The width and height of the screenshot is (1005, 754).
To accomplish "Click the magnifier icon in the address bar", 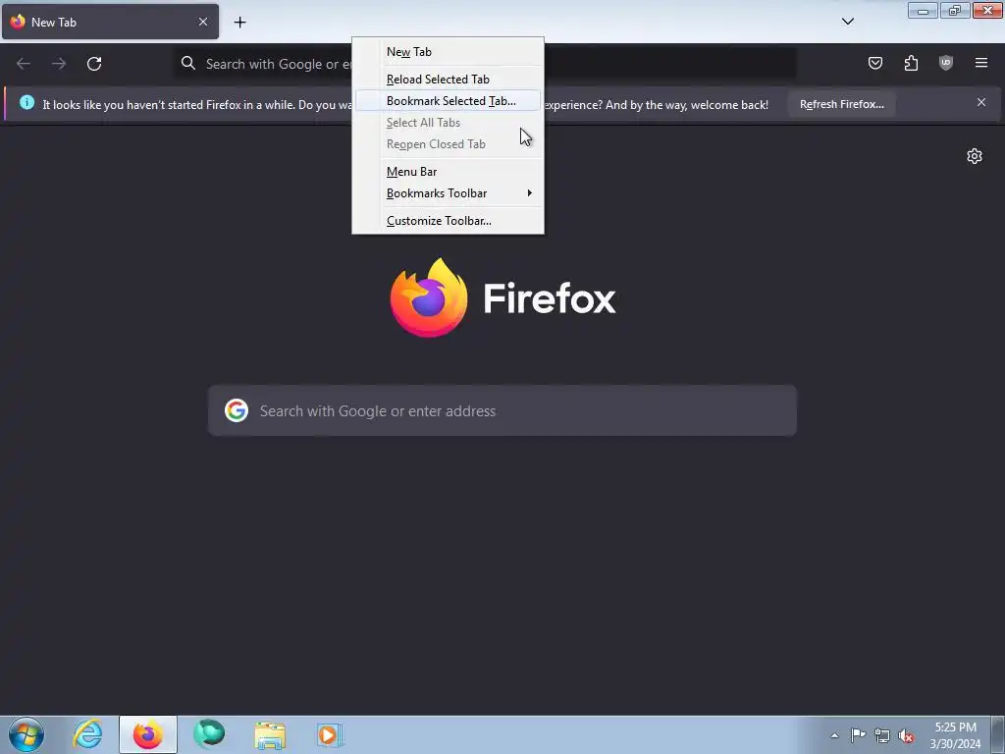I will tap(187, 63).
